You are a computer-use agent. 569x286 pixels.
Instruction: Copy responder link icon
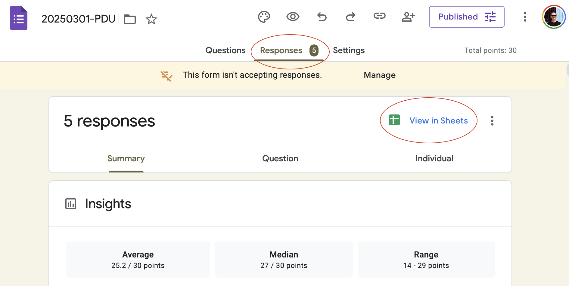coord(379,16)
